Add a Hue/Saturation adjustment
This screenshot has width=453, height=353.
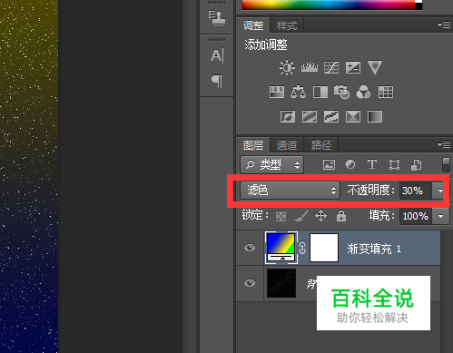pyautogui.click(x=277, y=92)
